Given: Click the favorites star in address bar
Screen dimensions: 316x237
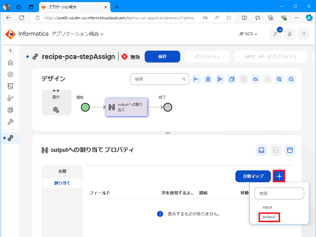Looking at the screenshot, I should pos(229,18).
